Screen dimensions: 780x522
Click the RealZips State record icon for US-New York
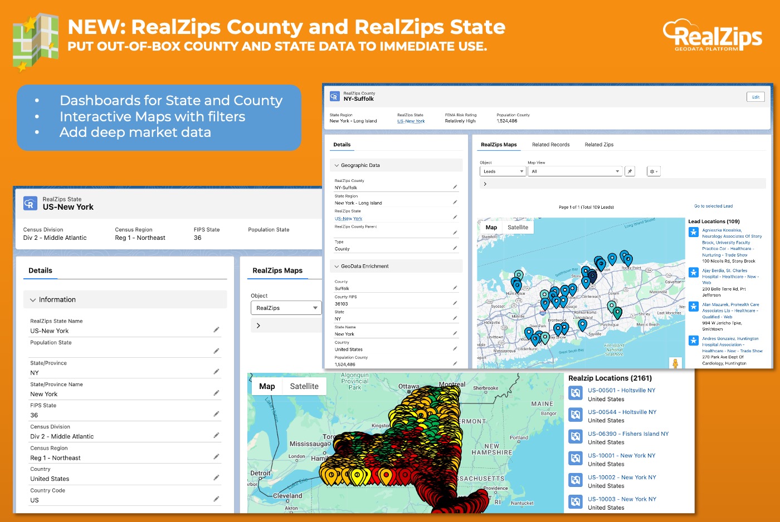pyautogui.click(x=31, y=203)
